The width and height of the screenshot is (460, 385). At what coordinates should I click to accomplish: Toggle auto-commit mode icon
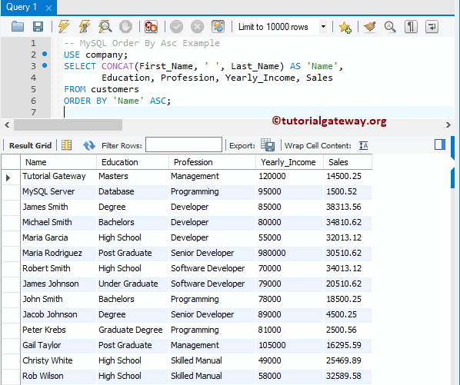pyautogui.click(x=218, y=27)
